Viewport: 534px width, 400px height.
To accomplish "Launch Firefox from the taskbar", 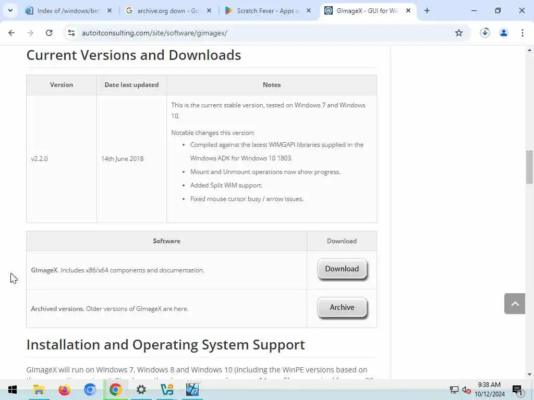I will click(x=64, y=390).
